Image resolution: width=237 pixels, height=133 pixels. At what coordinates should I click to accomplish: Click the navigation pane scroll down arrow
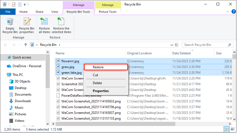48,124
